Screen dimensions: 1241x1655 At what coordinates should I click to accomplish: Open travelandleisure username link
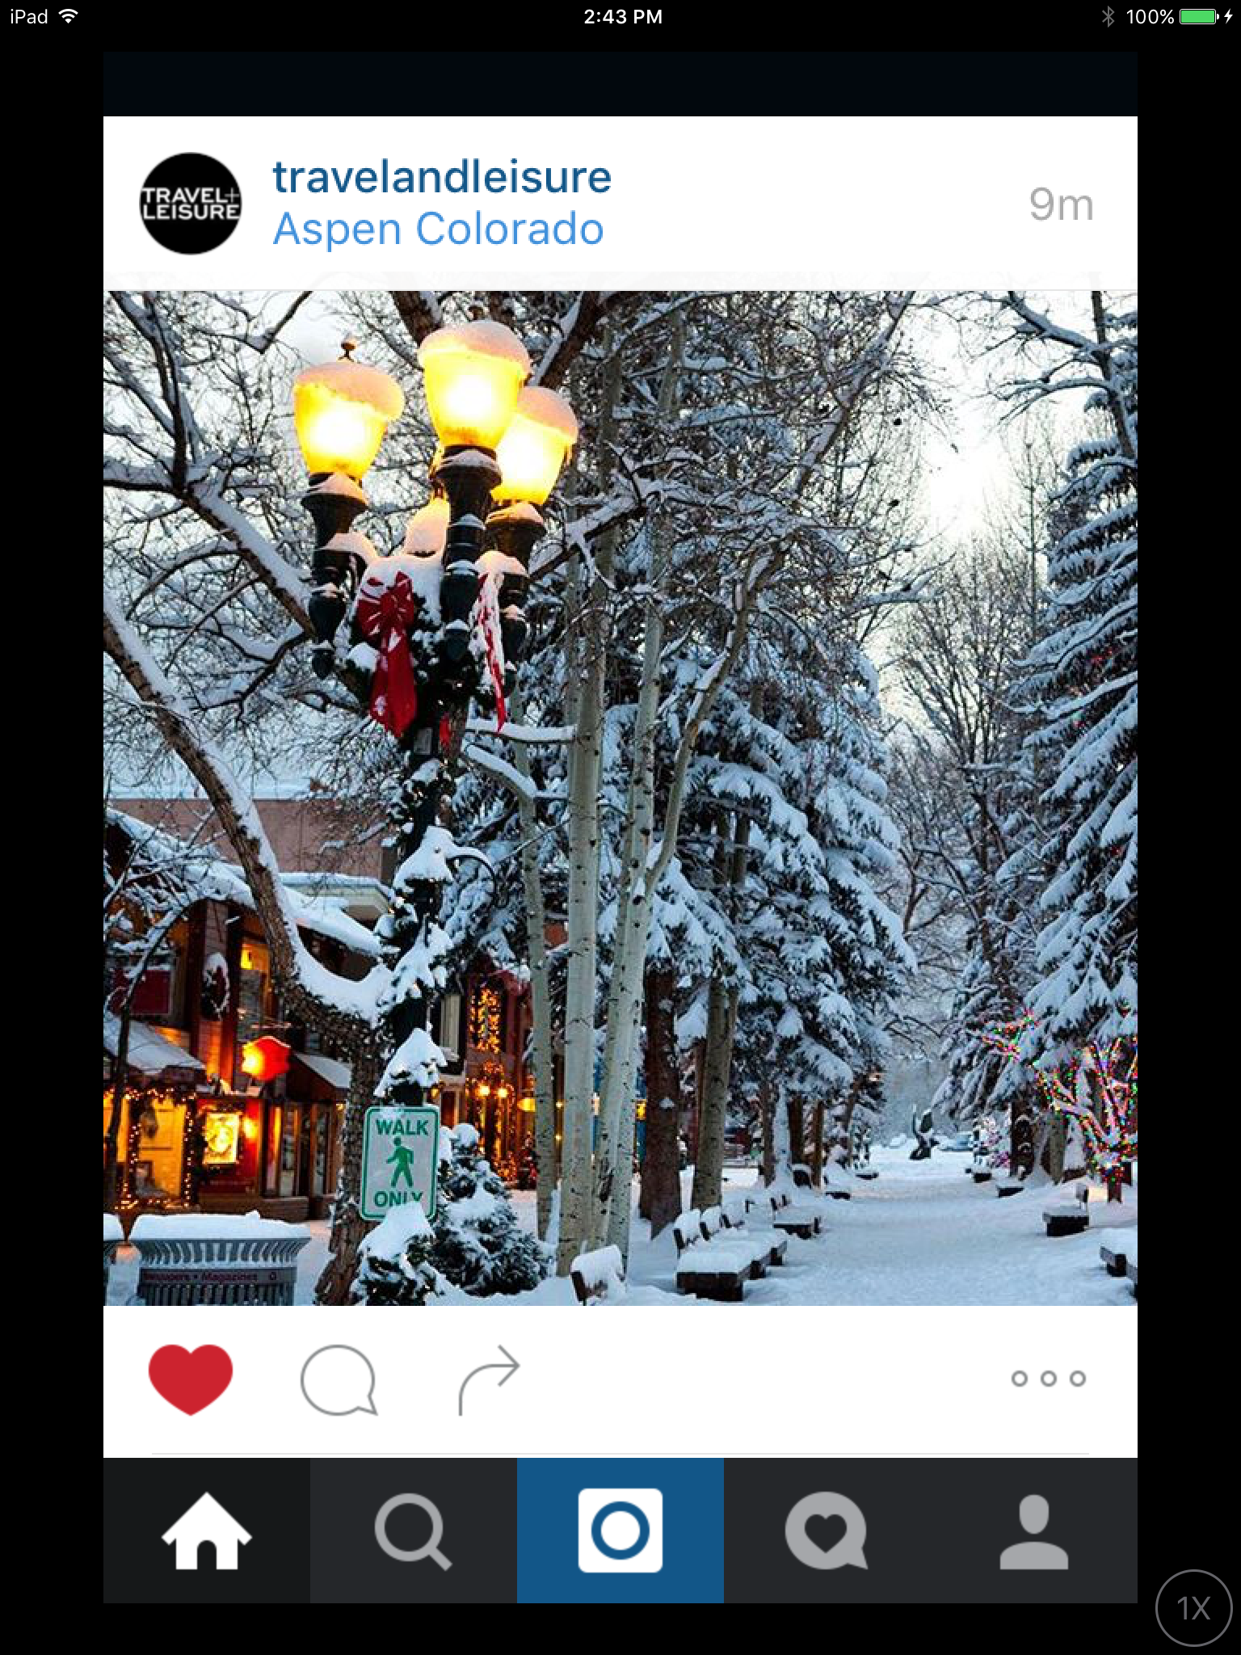pyautogui.click(x=442, y=177)
